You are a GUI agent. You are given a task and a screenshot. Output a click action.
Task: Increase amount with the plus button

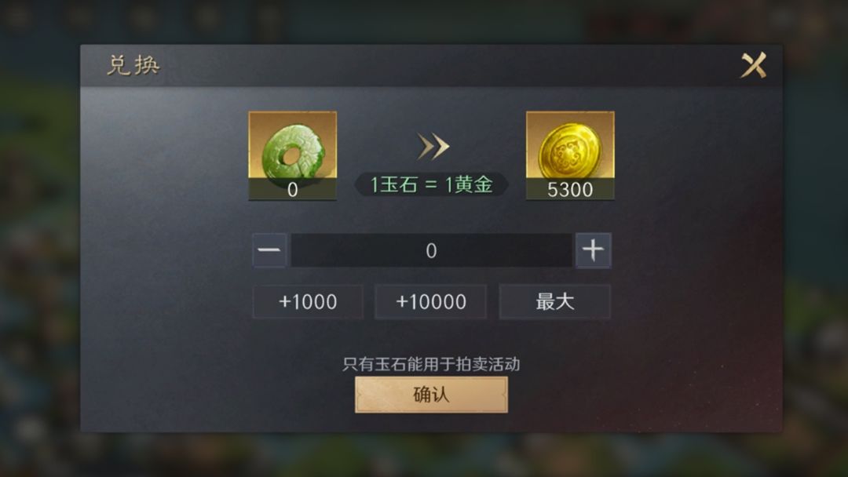594,250
